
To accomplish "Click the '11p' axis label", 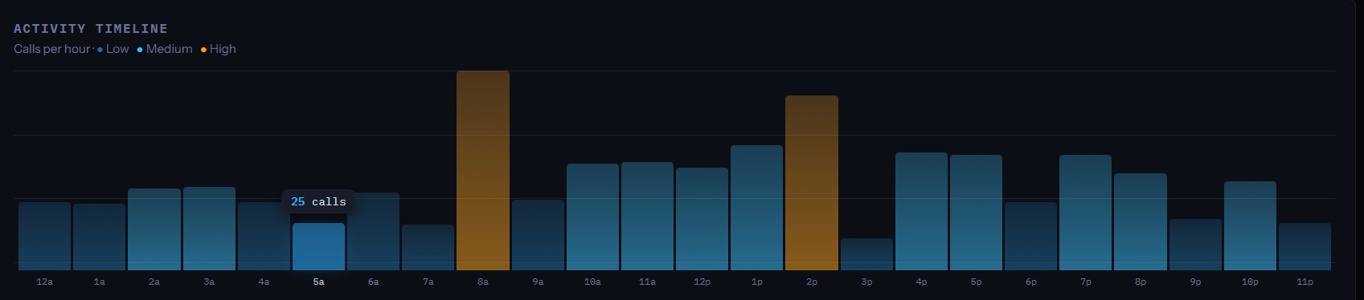I will tap(1305, 282).
